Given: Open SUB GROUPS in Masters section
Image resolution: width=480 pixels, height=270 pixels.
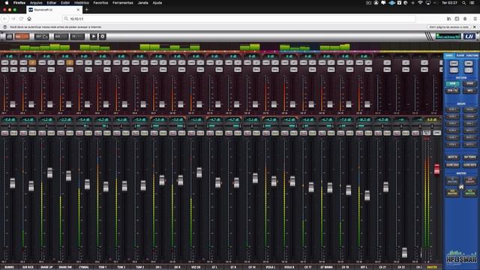Looking at the screenshot, I should [469, 181].
